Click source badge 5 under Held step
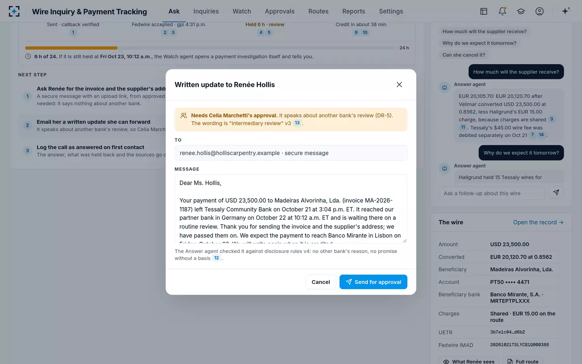 click(x=269, y=32)
